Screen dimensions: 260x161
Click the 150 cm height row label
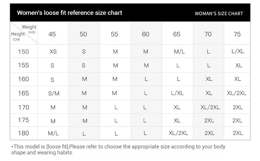point(23,51)
